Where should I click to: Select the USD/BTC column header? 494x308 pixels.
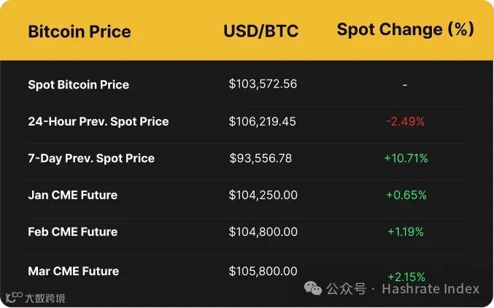pyautogui.click(x=260, y=31)
